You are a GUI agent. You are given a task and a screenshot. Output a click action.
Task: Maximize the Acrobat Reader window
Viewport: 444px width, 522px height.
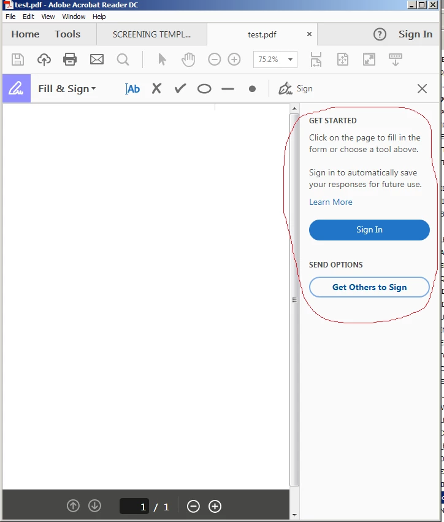[x=422, y=5]
